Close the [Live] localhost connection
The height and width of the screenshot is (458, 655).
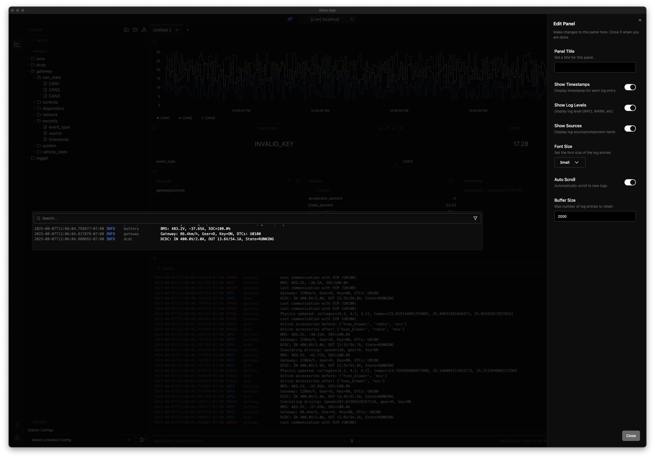click(x=352, y=19)
